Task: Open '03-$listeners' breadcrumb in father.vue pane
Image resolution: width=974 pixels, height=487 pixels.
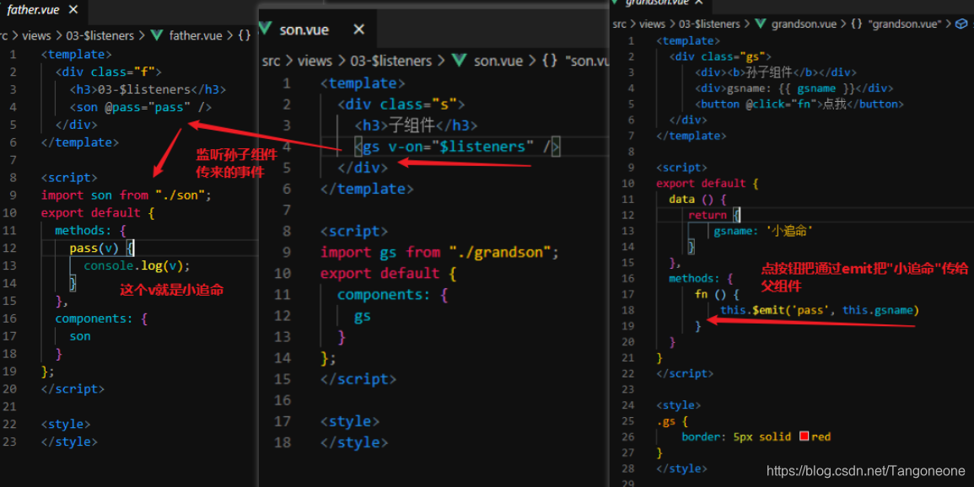Action: pyautogui.click(x=100, y=35)
